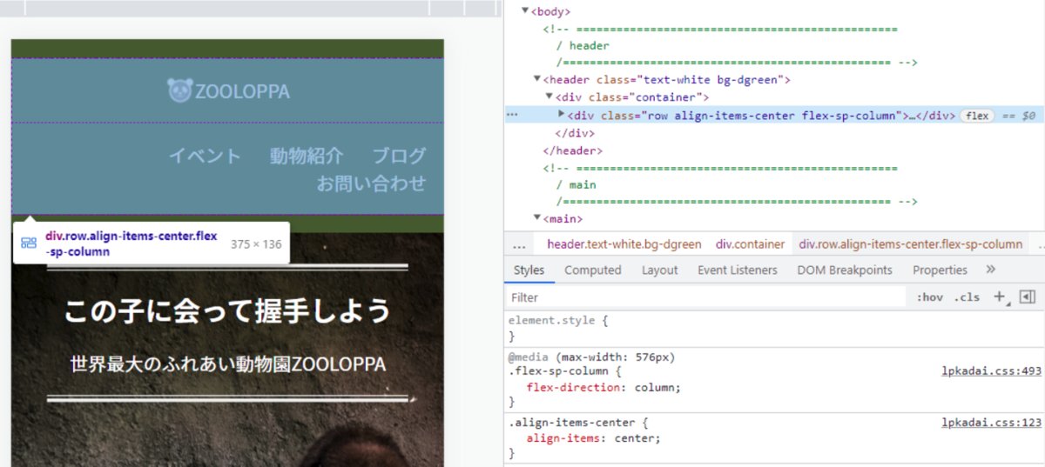
Task: Open the お問い合わせ navigation link
Action: coord(372,183)
